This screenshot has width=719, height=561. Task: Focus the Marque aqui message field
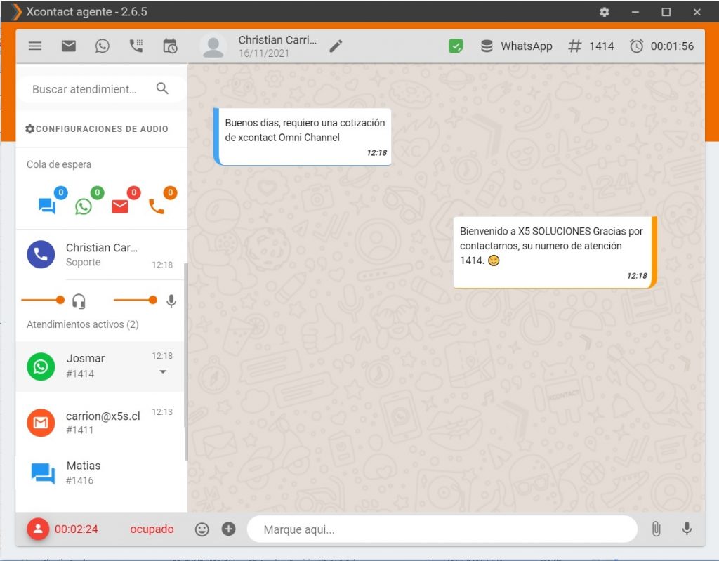442,529
